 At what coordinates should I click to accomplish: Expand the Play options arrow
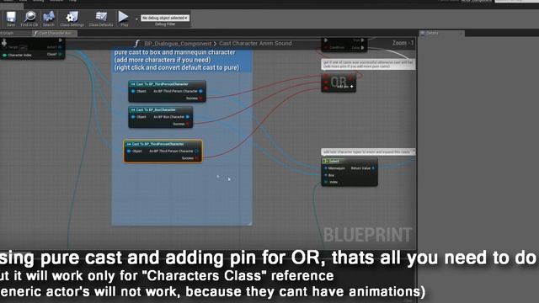136,19
